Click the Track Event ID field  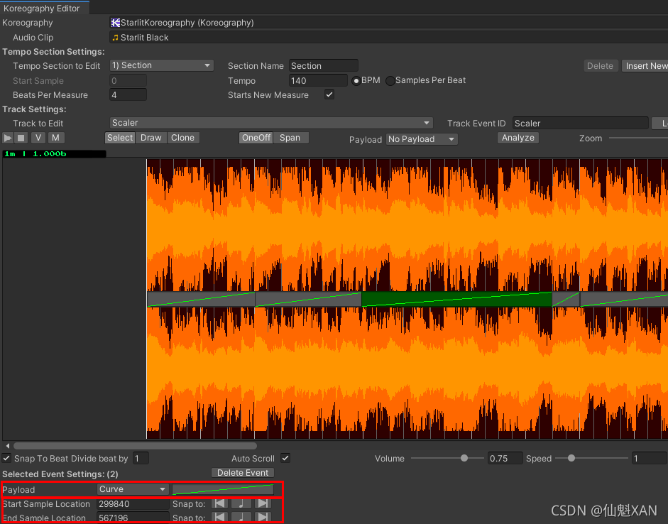[x=580, y=123]
